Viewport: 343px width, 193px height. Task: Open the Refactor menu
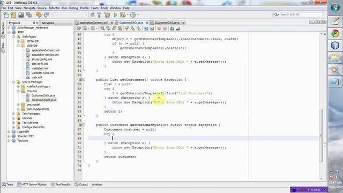[54, 8]
